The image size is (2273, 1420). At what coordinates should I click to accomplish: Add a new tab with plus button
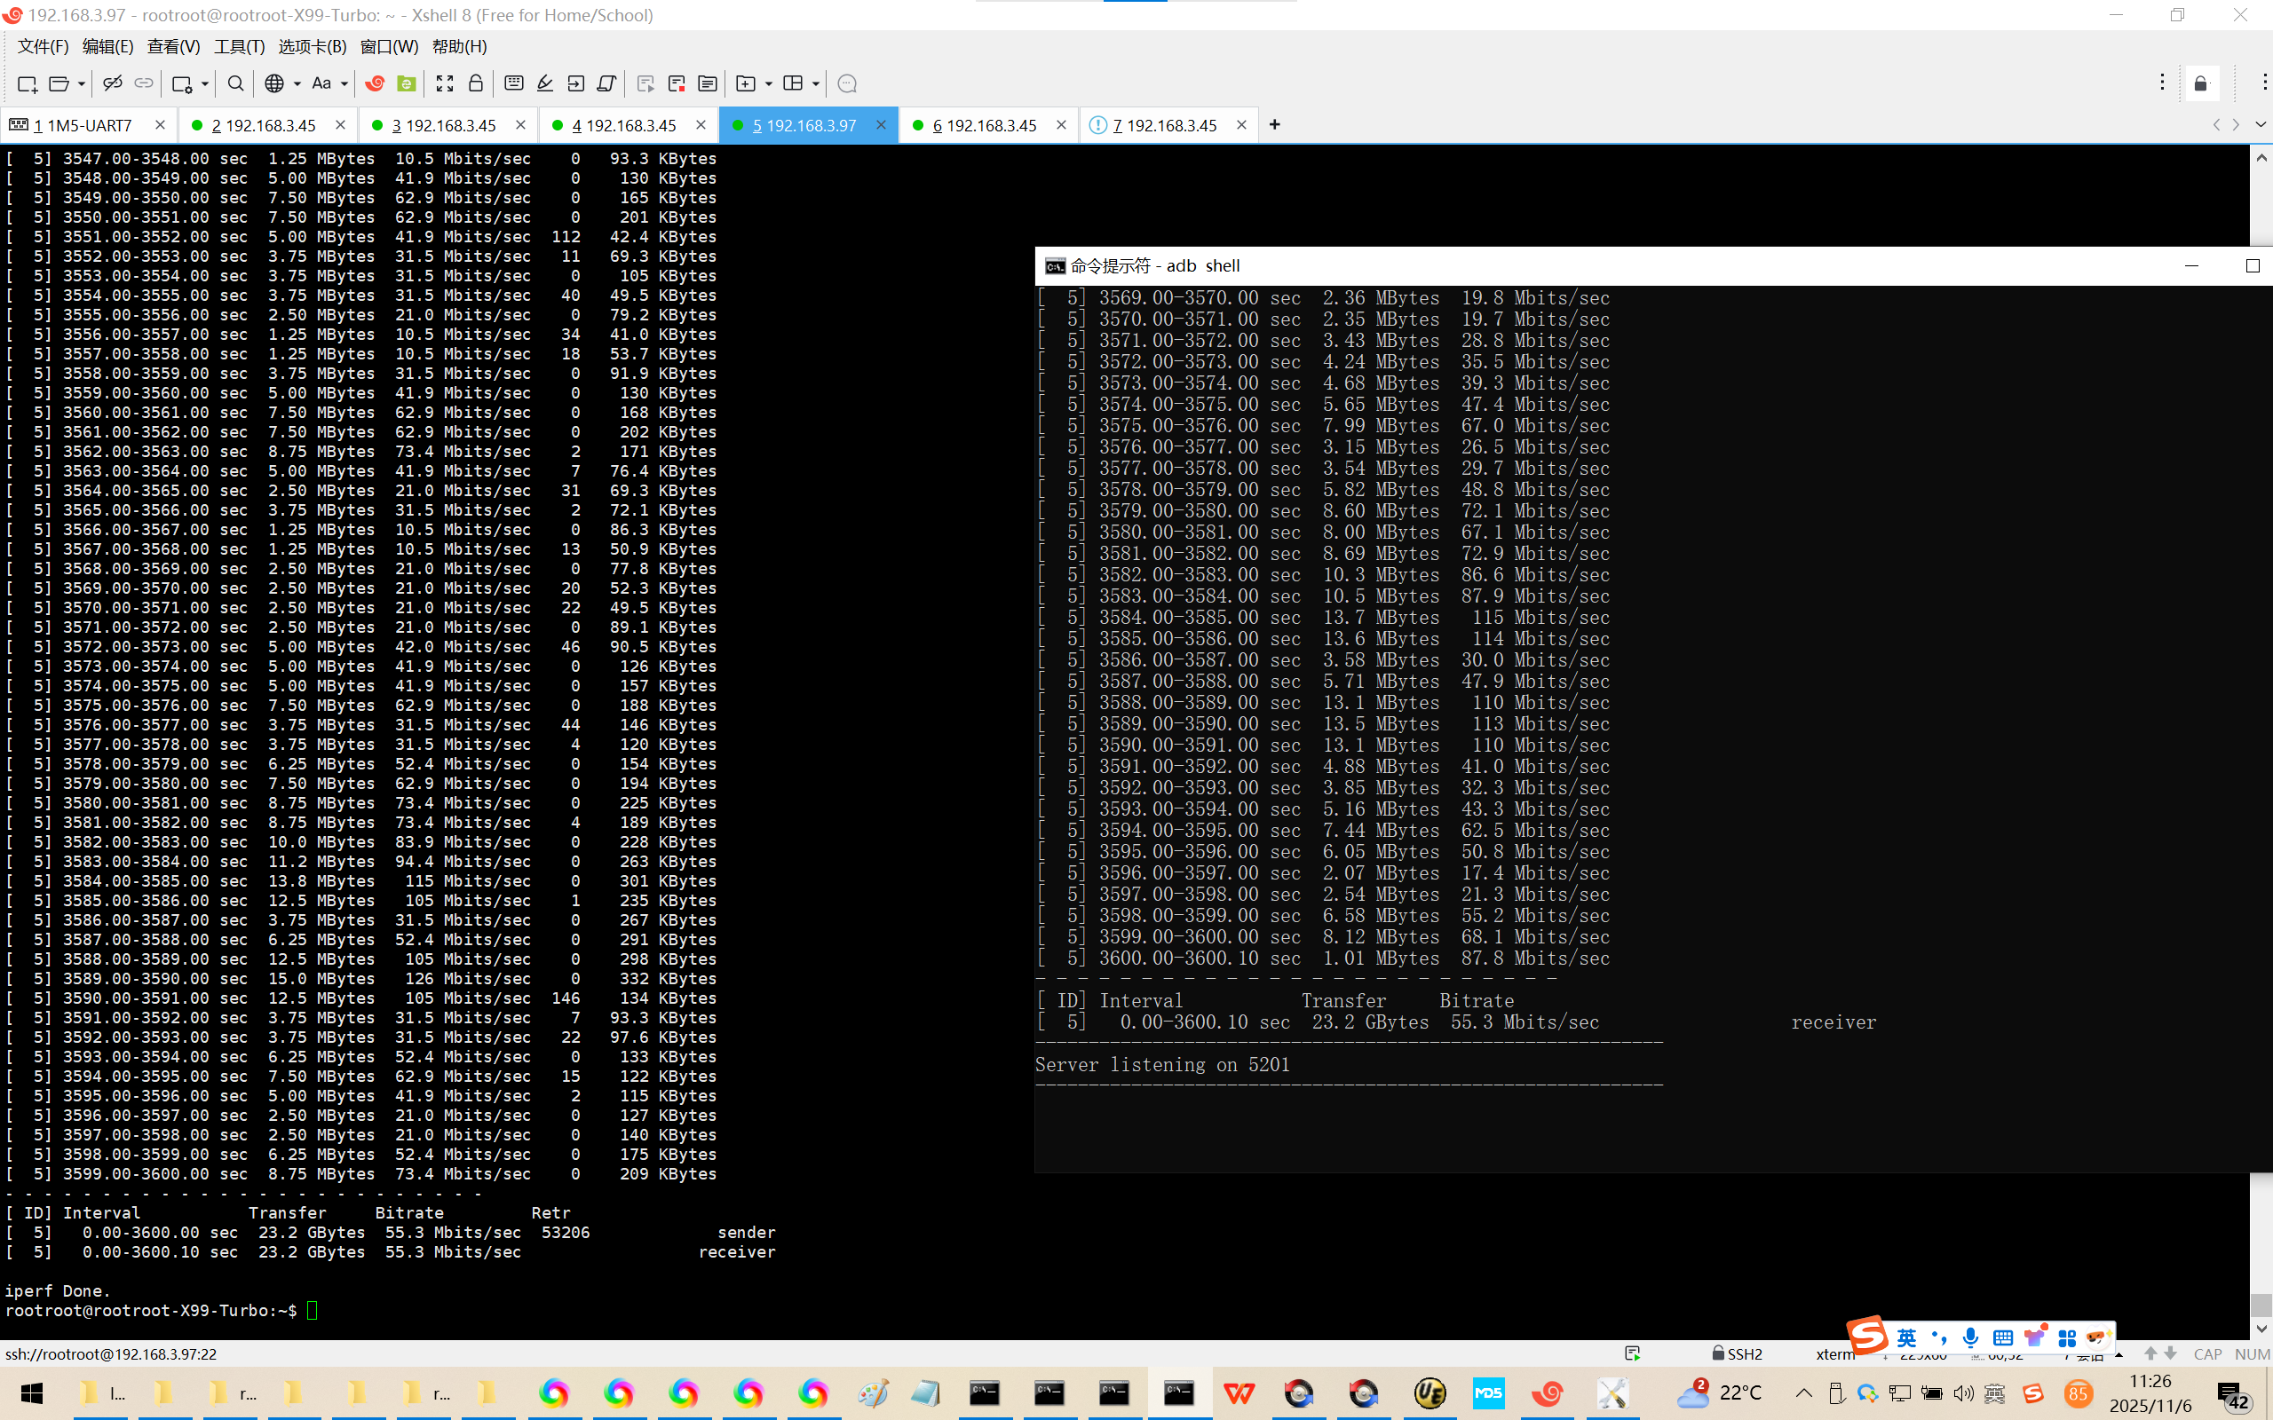(1275, 125)
